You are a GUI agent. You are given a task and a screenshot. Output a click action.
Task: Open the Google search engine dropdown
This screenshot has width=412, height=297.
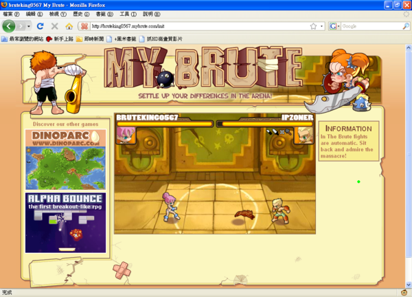coord(334,26)
